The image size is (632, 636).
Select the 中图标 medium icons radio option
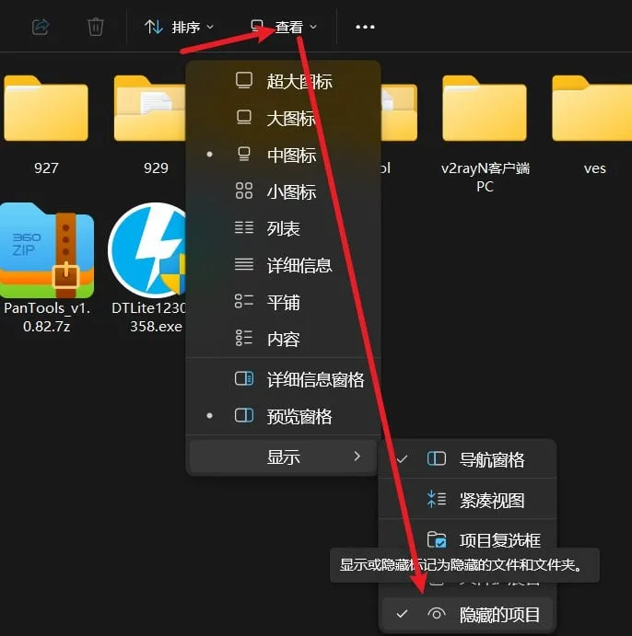284,155
